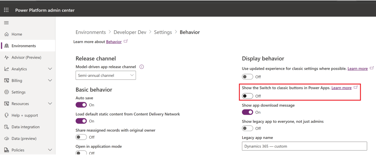Open the app launcher waffle icon
The image size is (376, 156).
point(6,10)
